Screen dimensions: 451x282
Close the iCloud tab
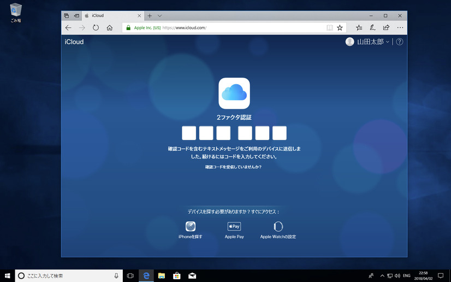point(139,16)
